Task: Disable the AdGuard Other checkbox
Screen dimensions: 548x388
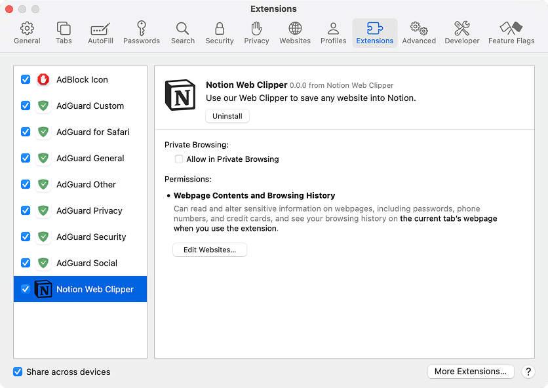Action: click(x=26, y=184)
